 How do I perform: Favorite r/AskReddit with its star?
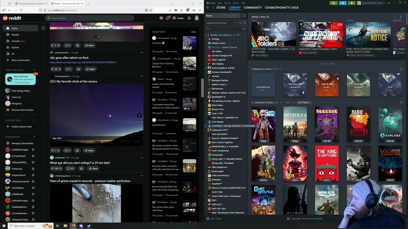coord(33,194)
